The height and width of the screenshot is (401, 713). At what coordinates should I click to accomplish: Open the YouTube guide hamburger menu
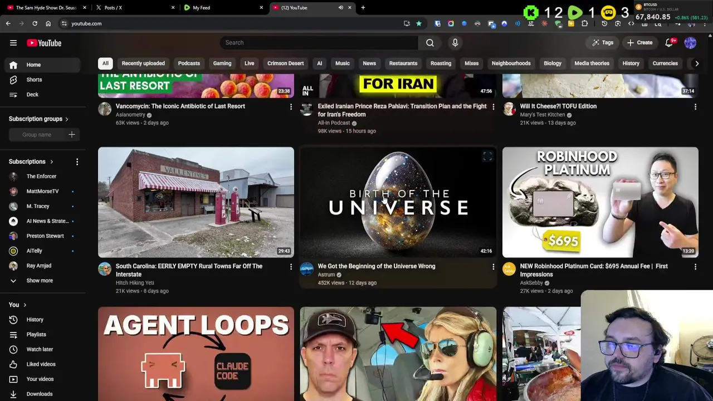(13, 43)
